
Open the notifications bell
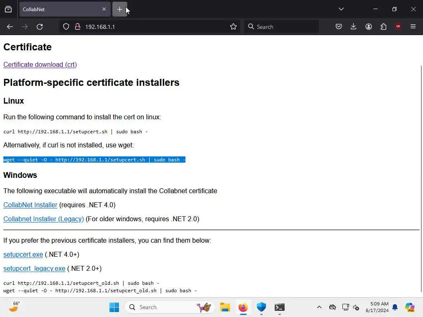[x=395, y=307]
